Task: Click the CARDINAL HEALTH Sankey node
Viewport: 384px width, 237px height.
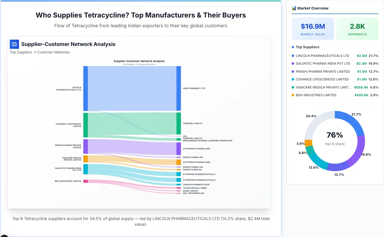Action: [179, 123]
